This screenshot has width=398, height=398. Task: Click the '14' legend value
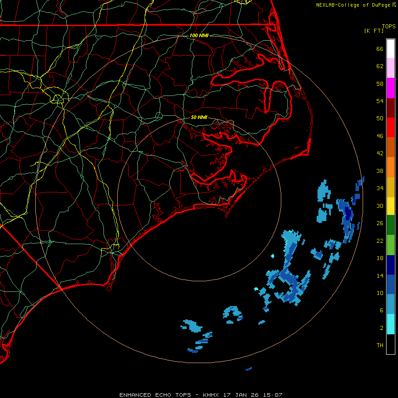coord(380,276)
